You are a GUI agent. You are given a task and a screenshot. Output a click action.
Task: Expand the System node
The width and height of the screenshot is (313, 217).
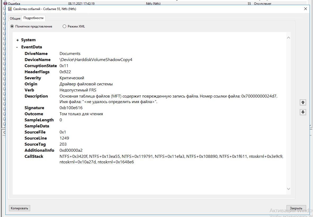tap(17, 40)
